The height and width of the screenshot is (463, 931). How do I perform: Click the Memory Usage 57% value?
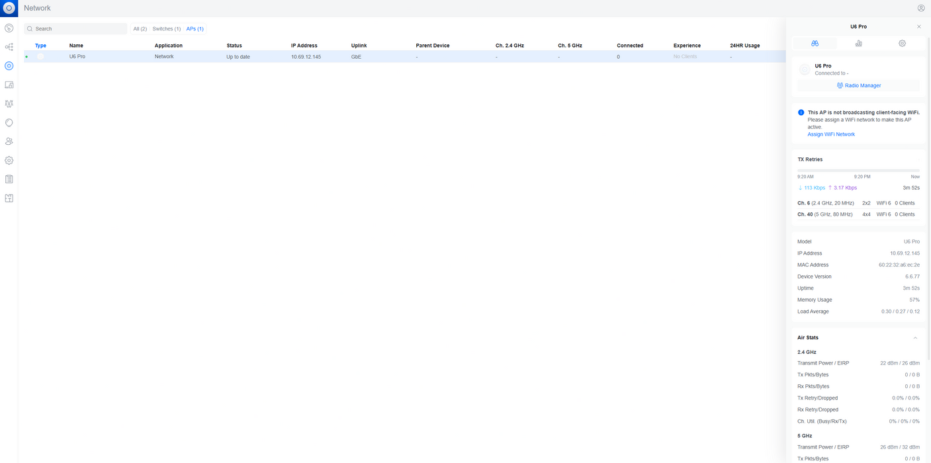(x=914, y=300)
